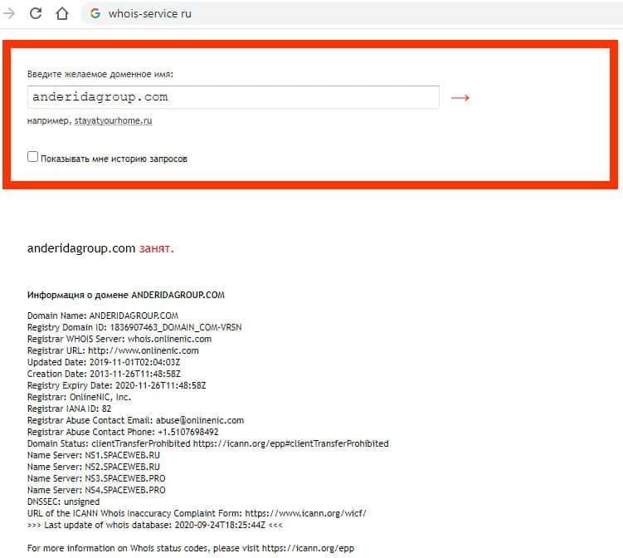This screenshot has height=558, width=623.
Task: Click the 'anderidagroup.com занят' result heading
Action: 100,248
